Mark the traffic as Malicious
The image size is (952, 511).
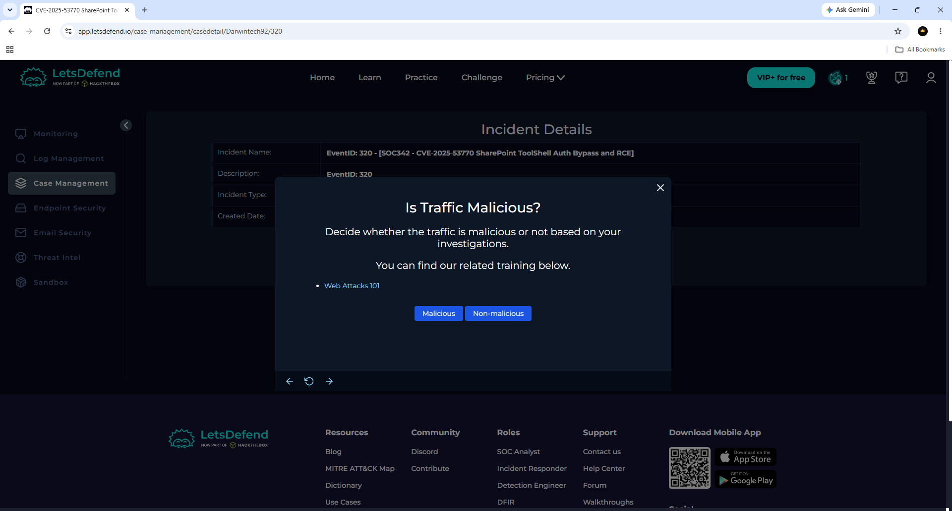(x=439, y=313)
